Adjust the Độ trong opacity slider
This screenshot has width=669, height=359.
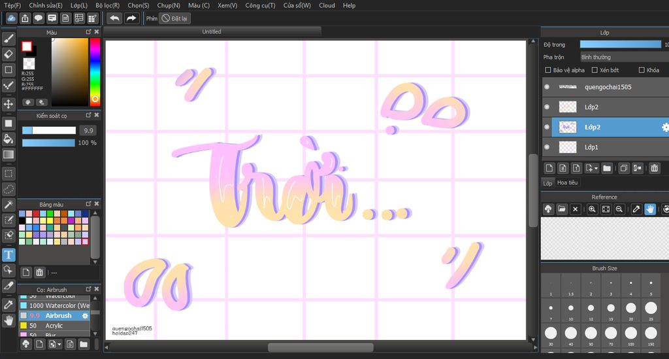[x=621, y=44]
